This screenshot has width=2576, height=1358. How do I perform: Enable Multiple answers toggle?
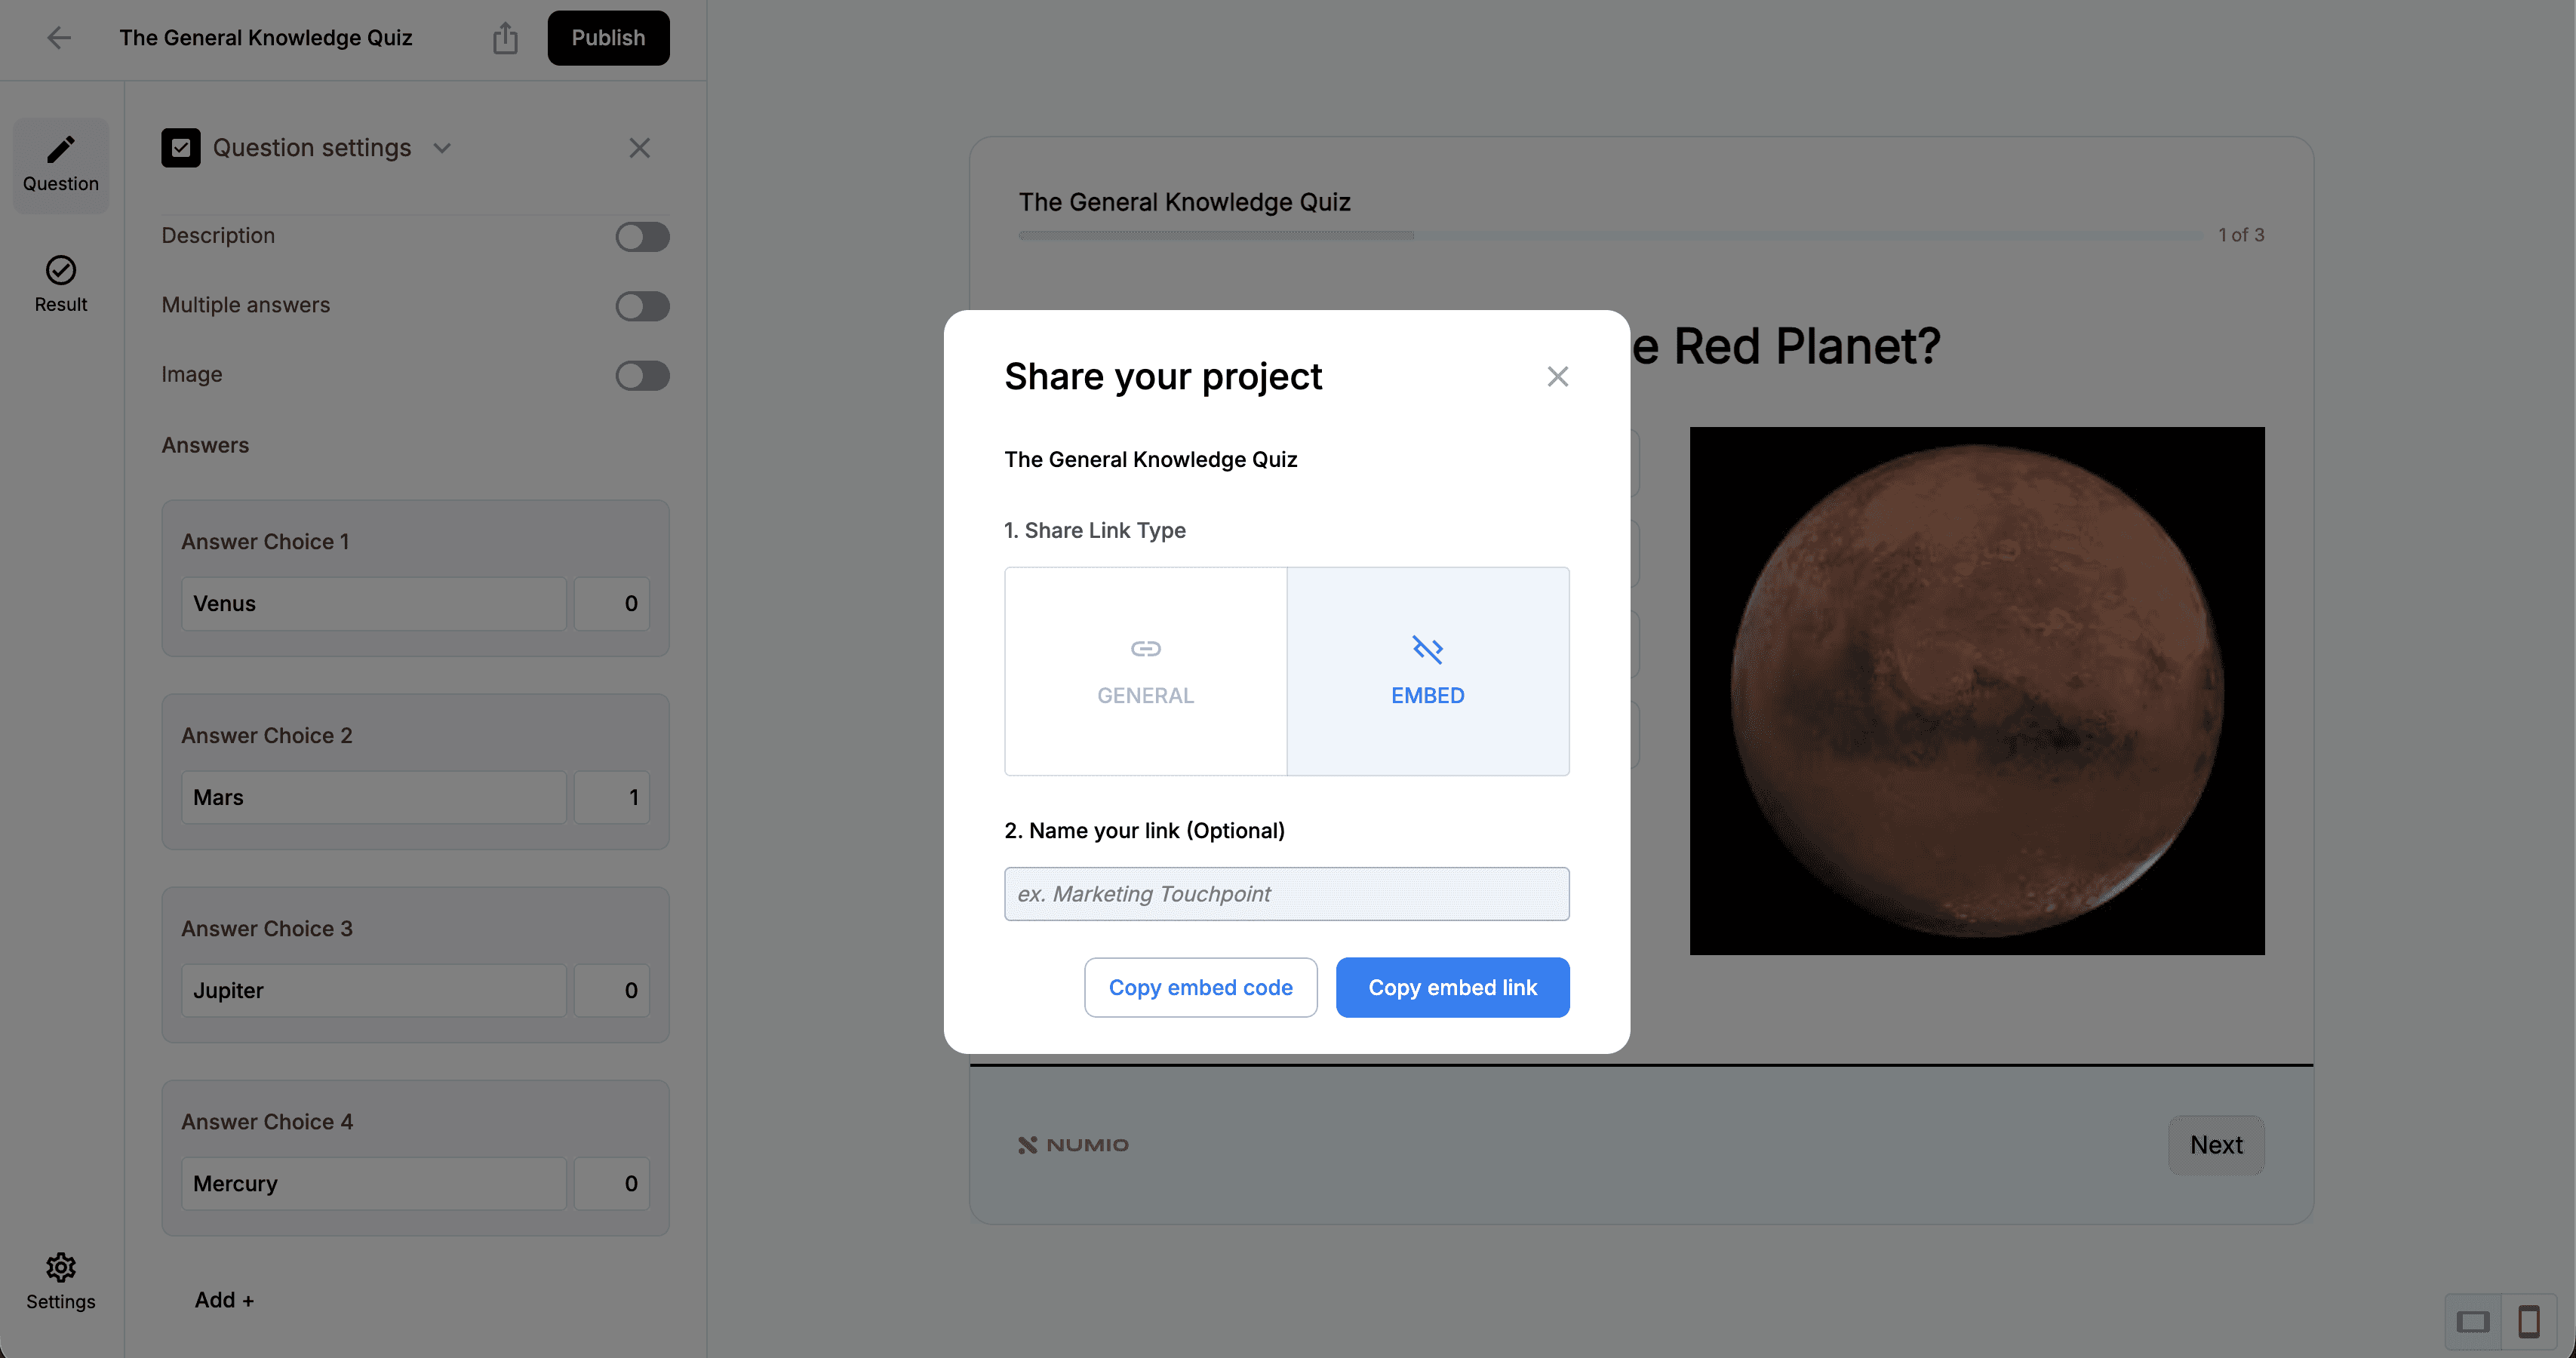tap(642, 306)
